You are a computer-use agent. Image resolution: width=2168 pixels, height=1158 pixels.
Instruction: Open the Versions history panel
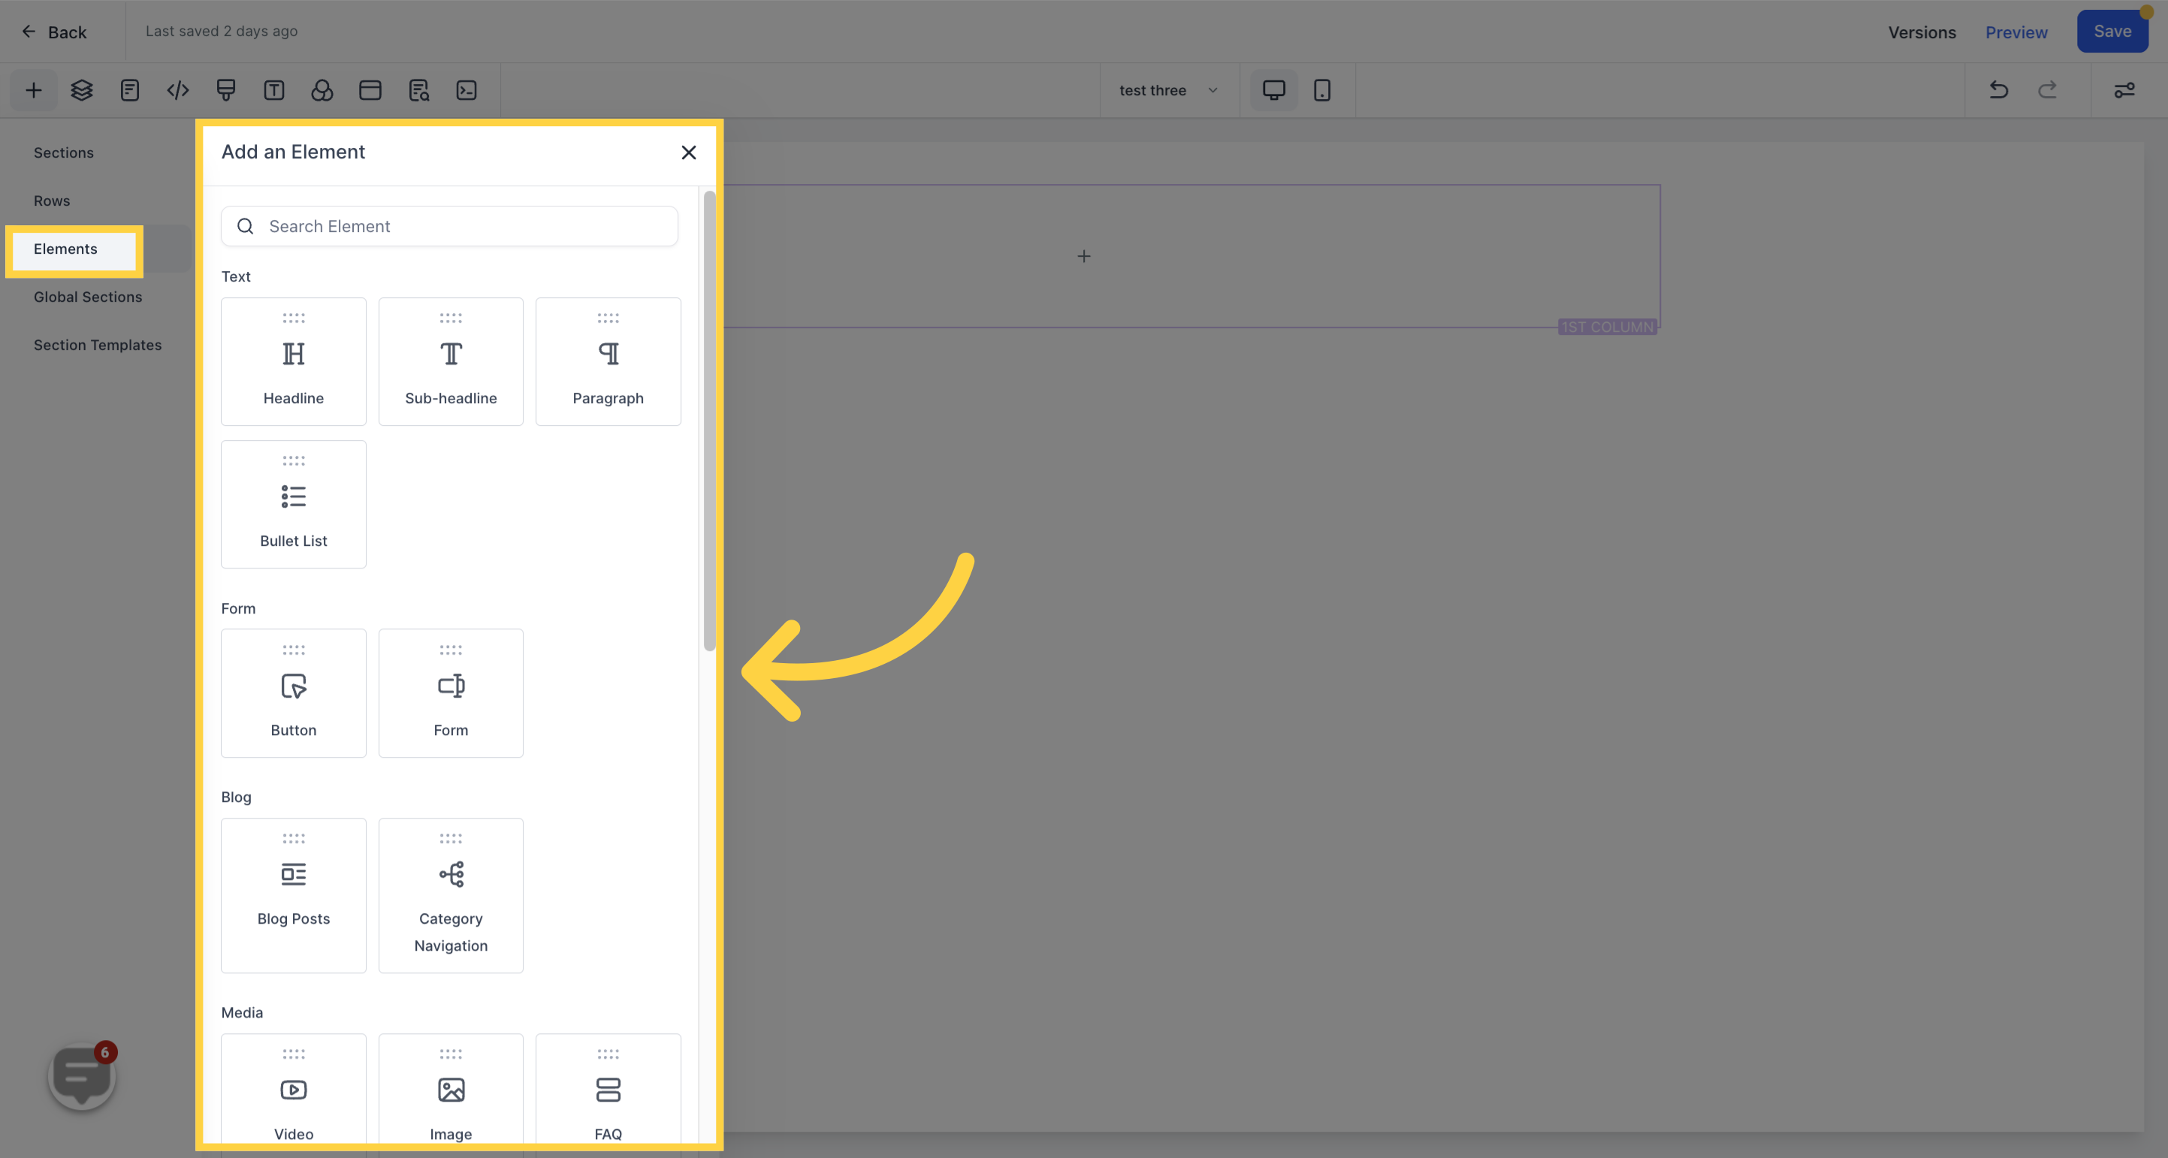point(1922,32)
